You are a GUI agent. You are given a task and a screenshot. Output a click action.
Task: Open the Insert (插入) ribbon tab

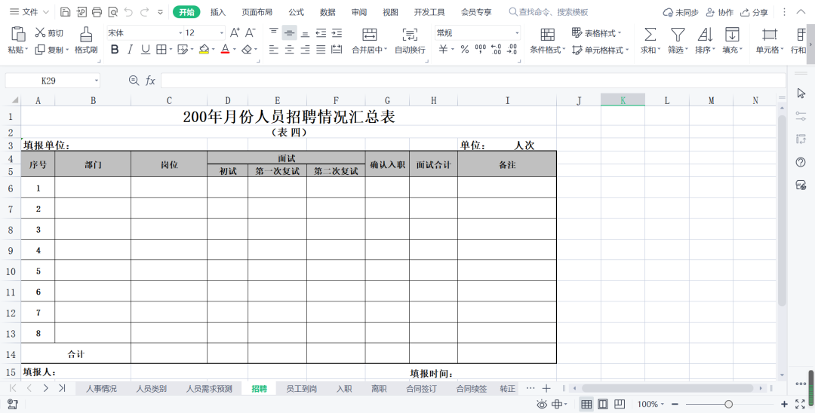(x=218, y=12)
